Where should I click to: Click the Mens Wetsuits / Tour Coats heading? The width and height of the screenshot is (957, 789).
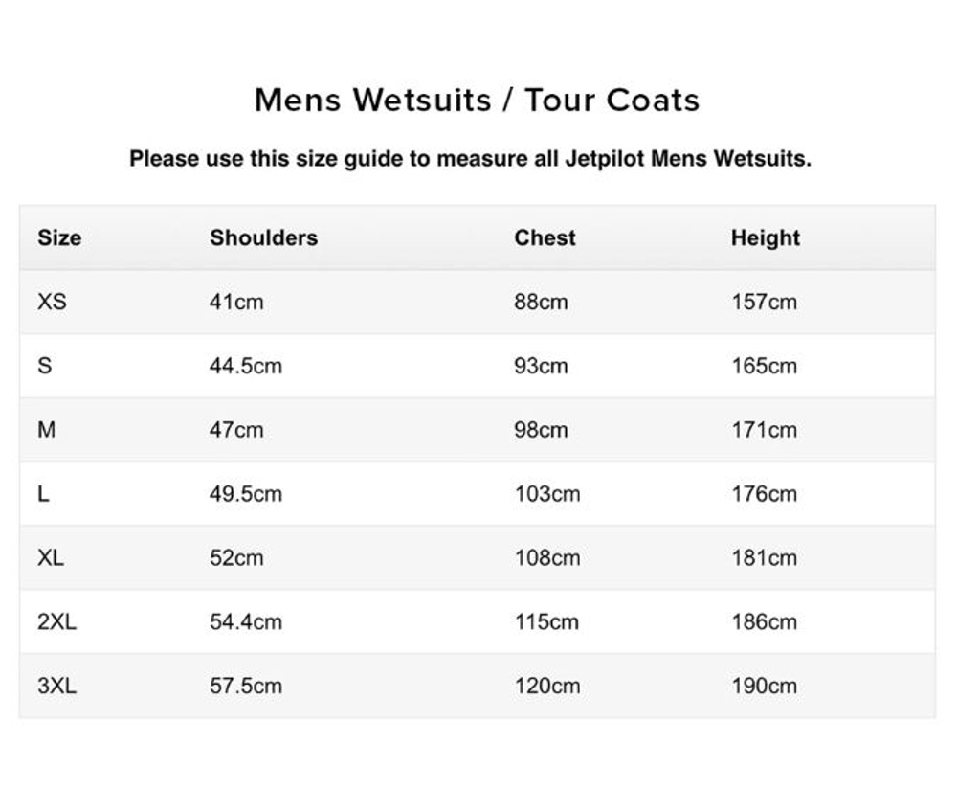[477, 100]
